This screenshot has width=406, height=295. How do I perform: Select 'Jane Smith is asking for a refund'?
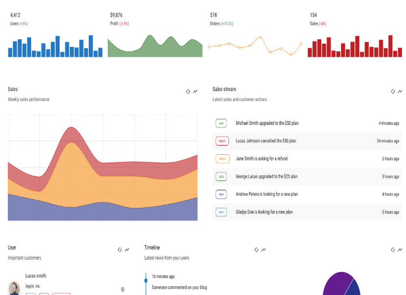(262, 159)
